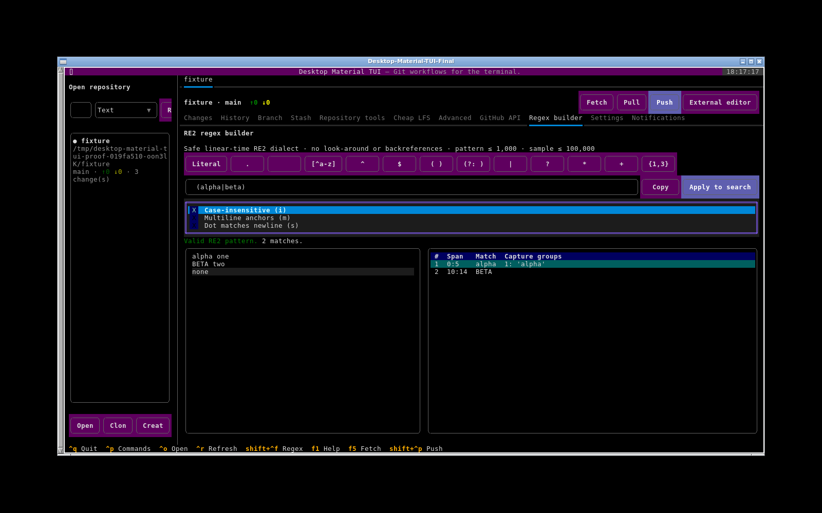Screen dimensions: 822x513
Task: Click ^q Quit in footer
Action: click(x=83, y=449)
